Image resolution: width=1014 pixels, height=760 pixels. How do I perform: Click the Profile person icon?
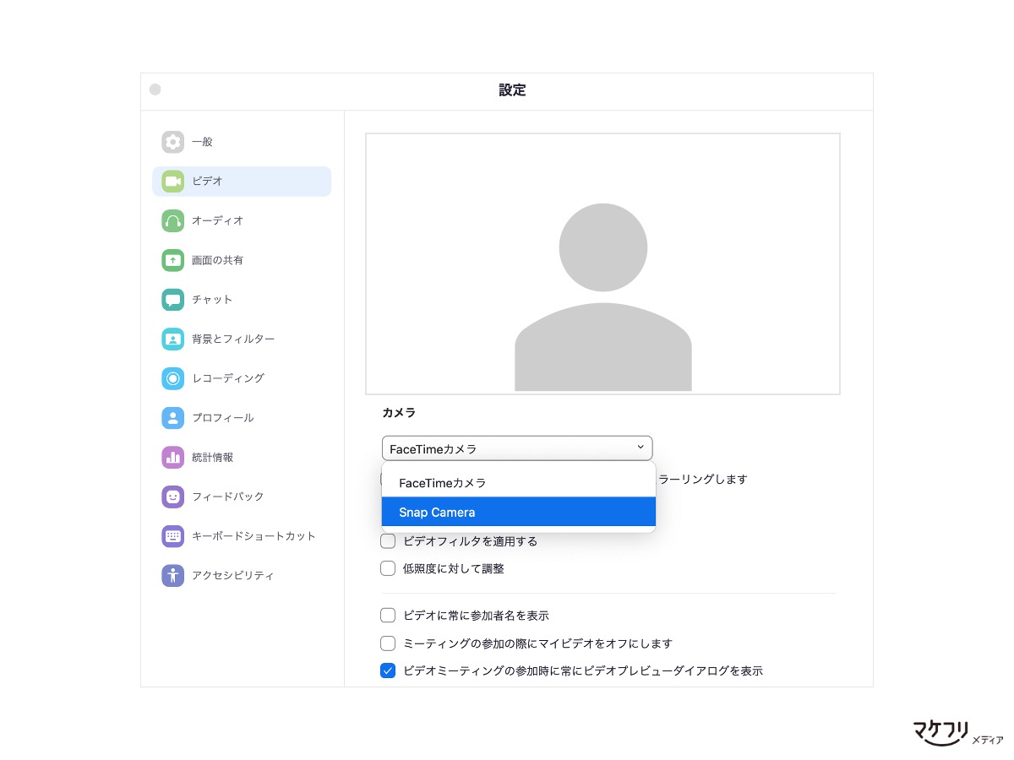172,418
